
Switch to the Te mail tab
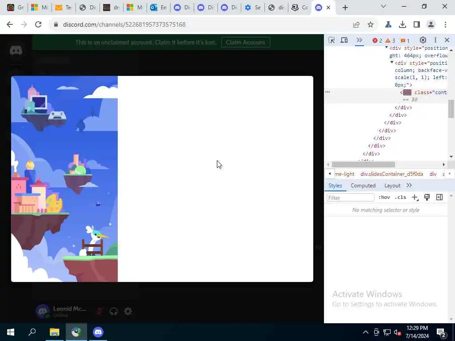click(64, 8)
